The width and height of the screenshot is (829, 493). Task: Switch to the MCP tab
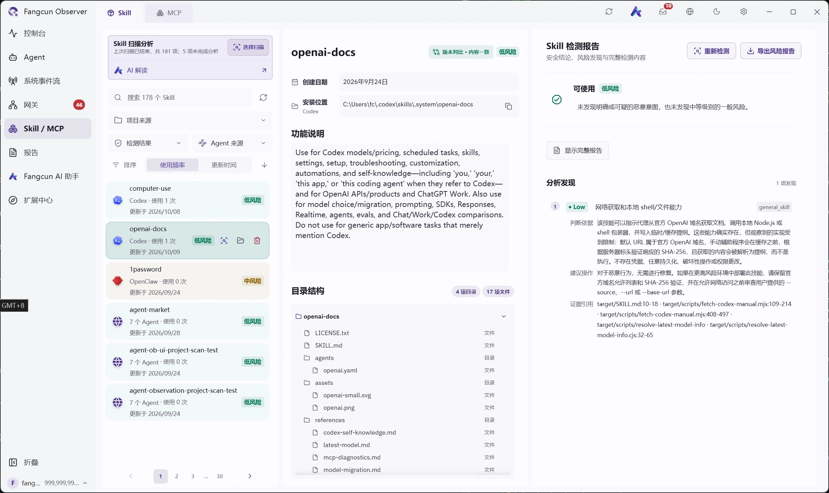tap(169, 13)
